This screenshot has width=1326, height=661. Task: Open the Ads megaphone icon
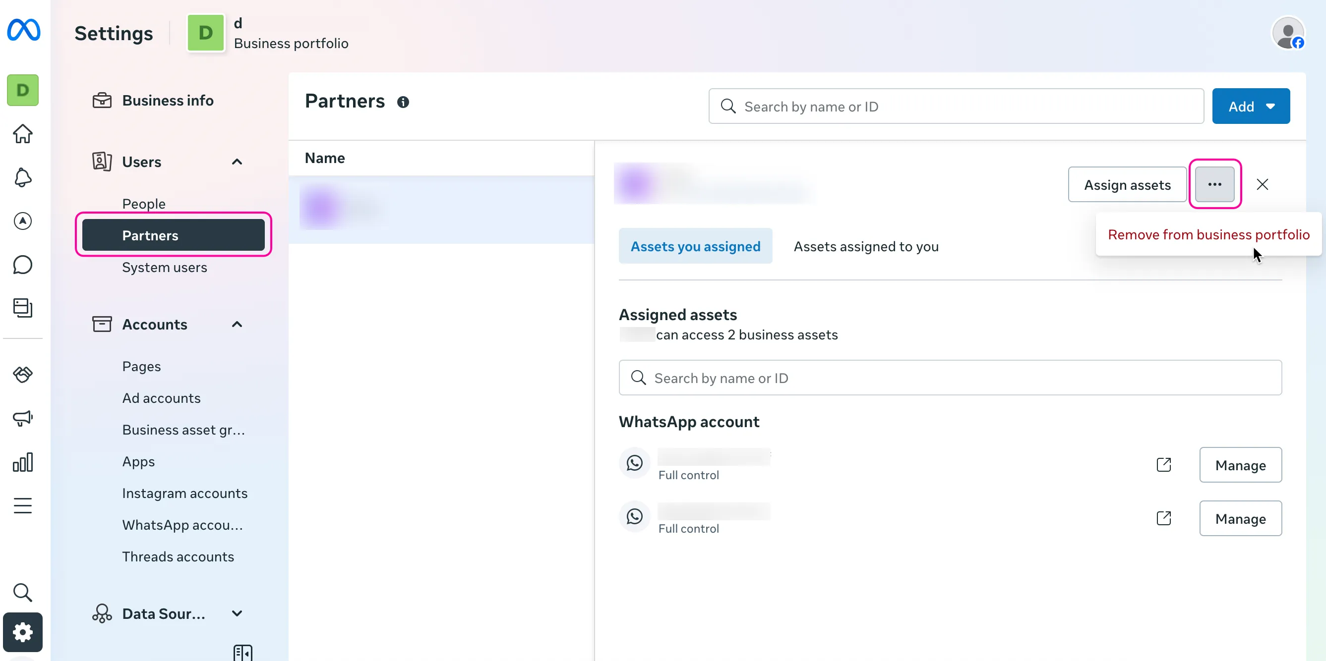point(23,418)
